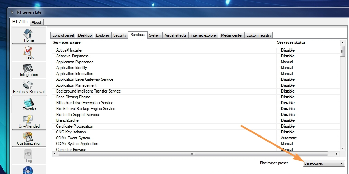Change COM+ Event System Automatic status
This screenshot has height=174, width=349.
pyautogui.click(x=289, y=138)
